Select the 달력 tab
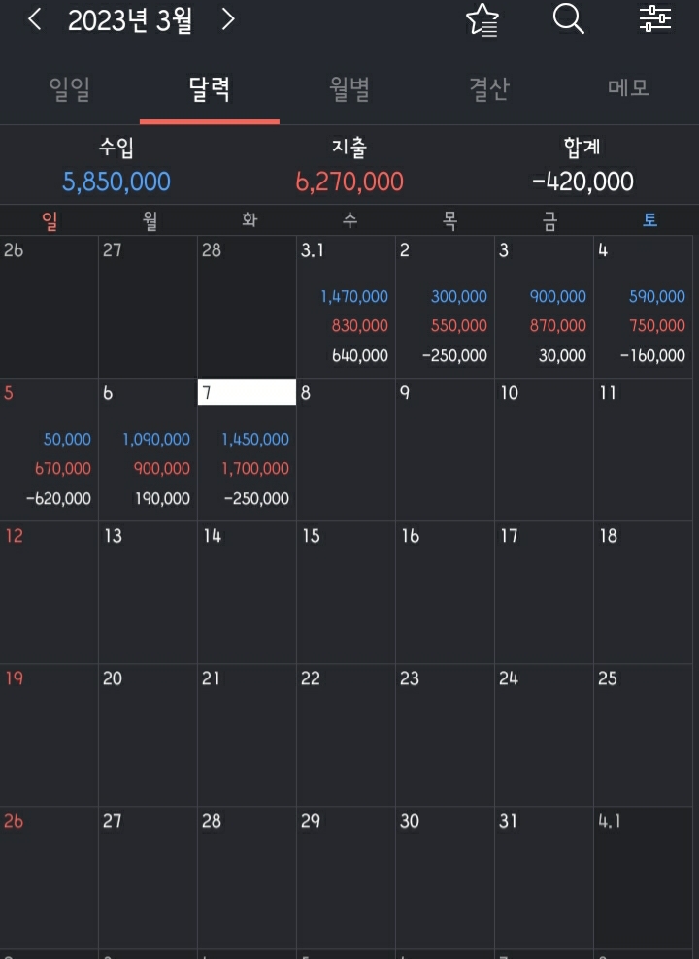Screen dimensions: 699x959 210,89
